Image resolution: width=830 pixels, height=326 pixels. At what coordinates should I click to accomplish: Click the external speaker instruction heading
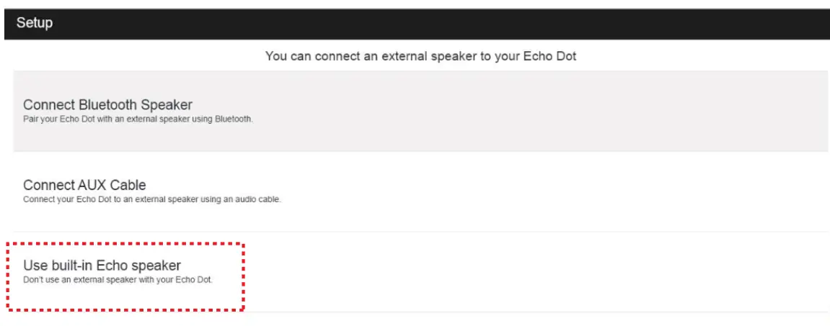[420, 56]
